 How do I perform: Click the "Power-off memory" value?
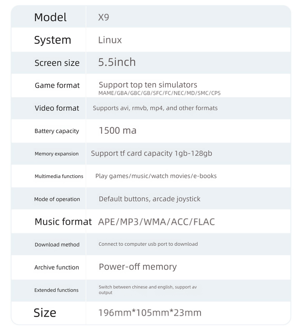pos(138,267)
